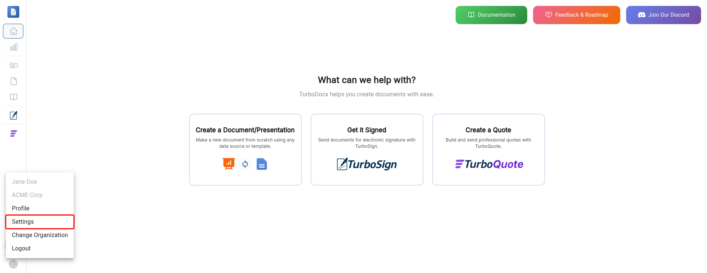Select Logout from user menu
This screenshot has width=707, height=273.
coord(40,248)
